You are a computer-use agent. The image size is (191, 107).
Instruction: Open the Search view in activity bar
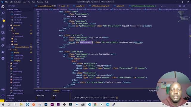[x=3, y=13]
